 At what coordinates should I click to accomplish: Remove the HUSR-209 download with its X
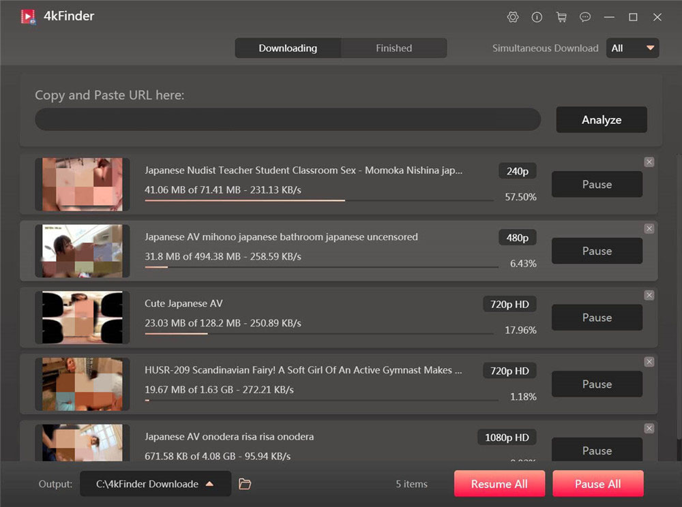649,362
